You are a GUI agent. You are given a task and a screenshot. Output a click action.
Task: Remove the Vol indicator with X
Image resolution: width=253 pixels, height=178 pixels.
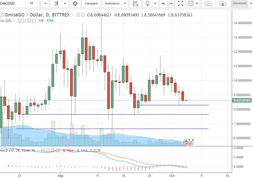click(34, 21)
